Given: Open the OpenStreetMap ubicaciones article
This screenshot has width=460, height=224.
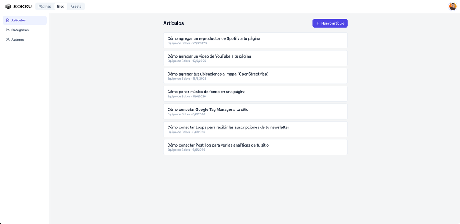Looking at the screenshot, I should (x=255, y=76).
